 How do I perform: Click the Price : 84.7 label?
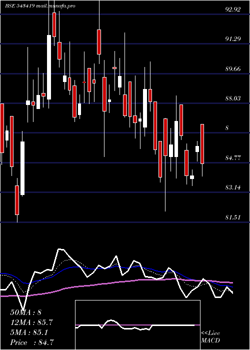coord(31,342)
